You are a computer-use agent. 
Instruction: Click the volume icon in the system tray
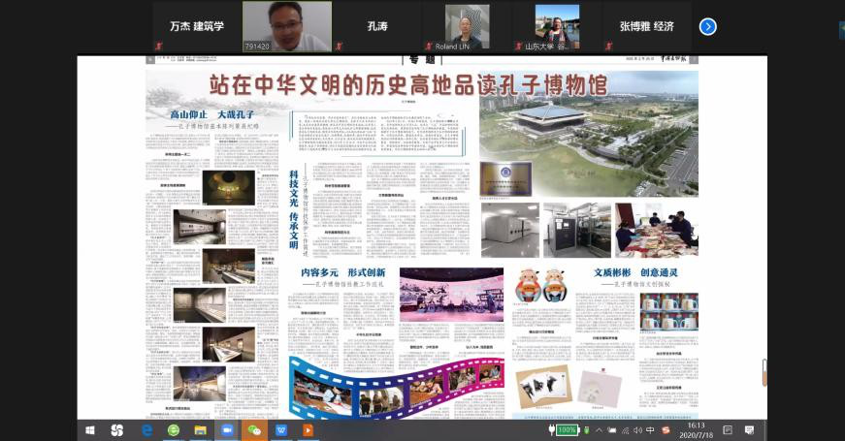(637, 429)
